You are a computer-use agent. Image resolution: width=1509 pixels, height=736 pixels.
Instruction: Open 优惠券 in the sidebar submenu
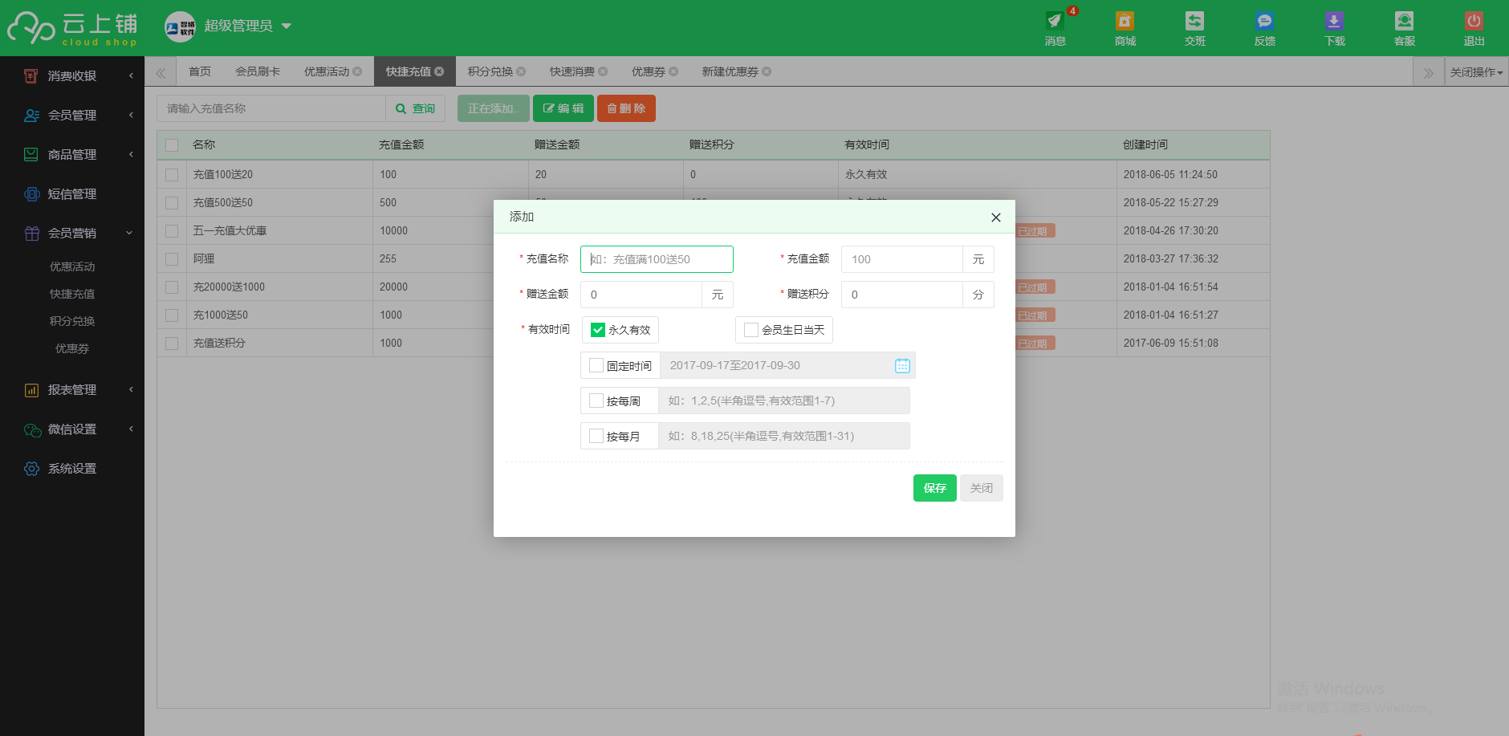[x=72, y=348]
